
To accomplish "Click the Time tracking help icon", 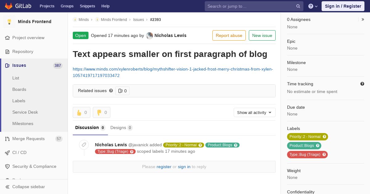I will click(x=362, y=84).
